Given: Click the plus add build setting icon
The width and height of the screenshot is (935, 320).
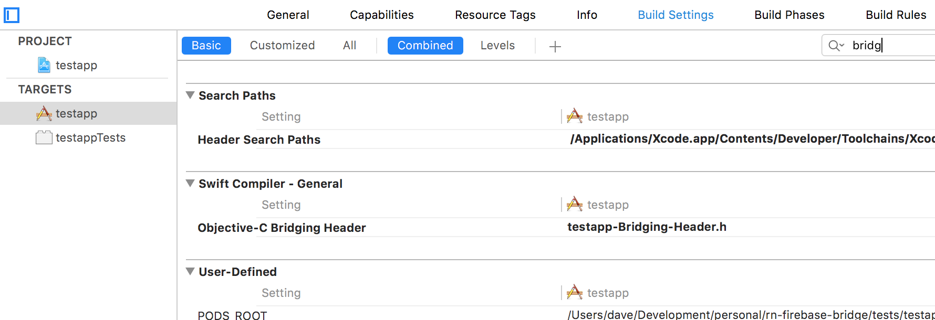Looking at the screenshot, I should (x=555, y=47).
